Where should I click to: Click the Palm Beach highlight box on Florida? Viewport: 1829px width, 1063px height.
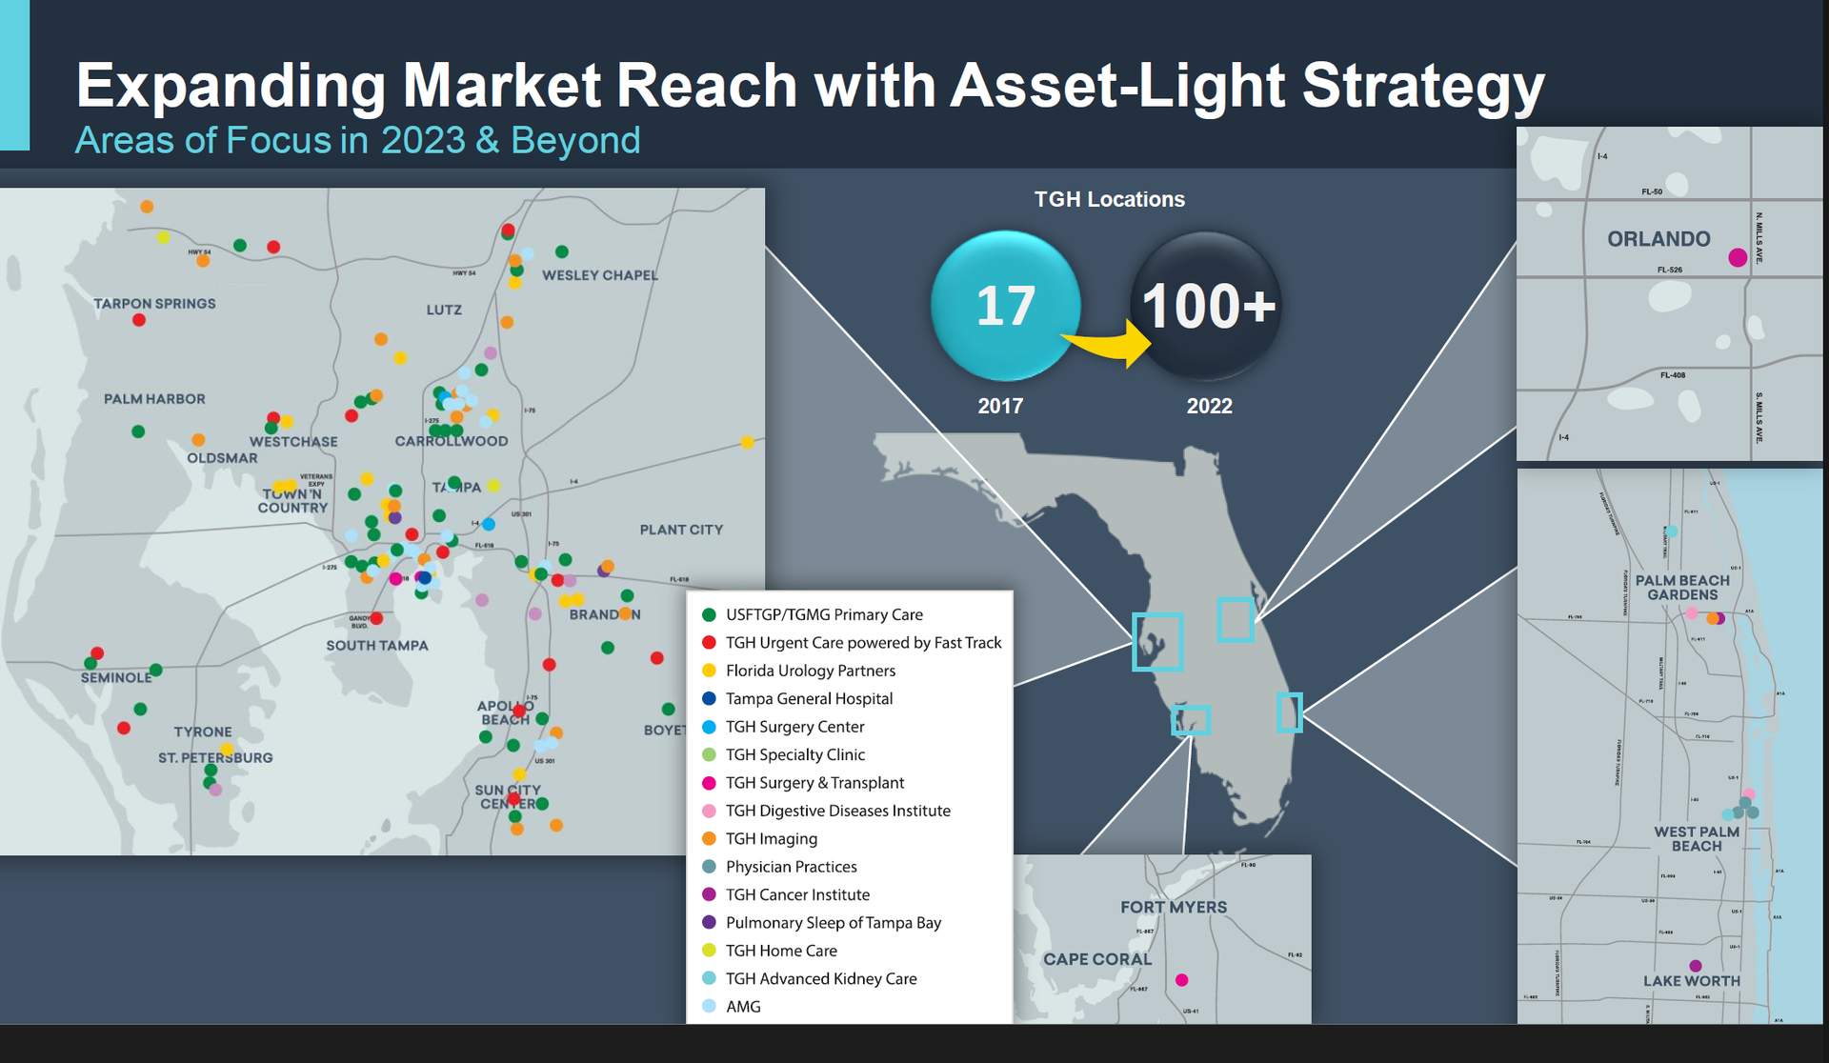1289,712
